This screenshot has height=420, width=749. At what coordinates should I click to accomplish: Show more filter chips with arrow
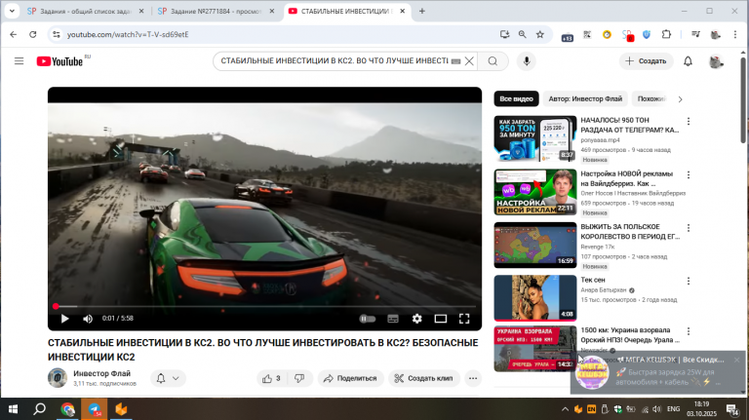(680, 99)
